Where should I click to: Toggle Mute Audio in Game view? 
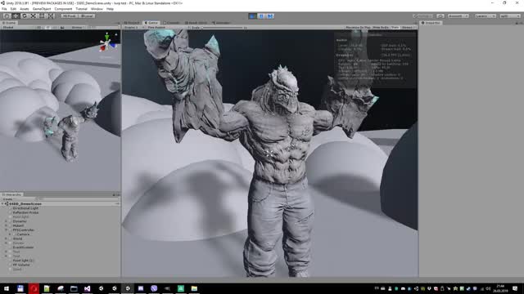381,27
